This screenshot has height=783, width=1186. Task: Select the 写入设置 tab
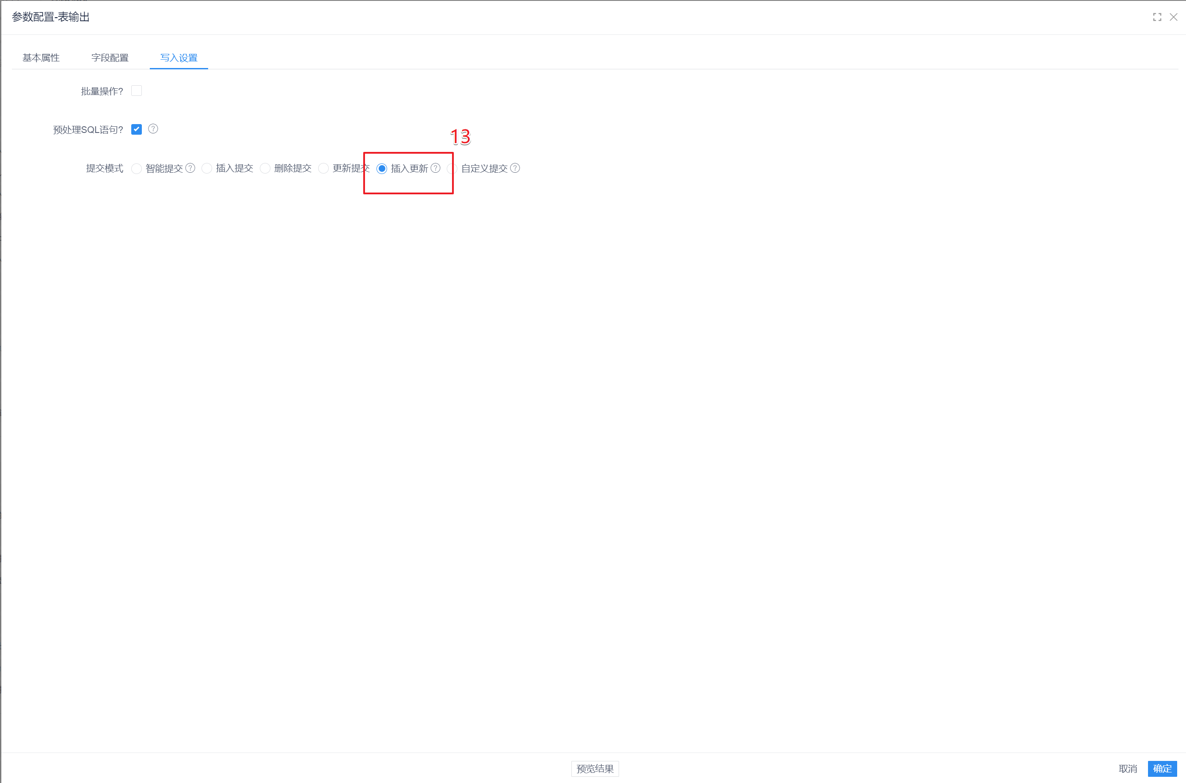(x=179, y=58)
